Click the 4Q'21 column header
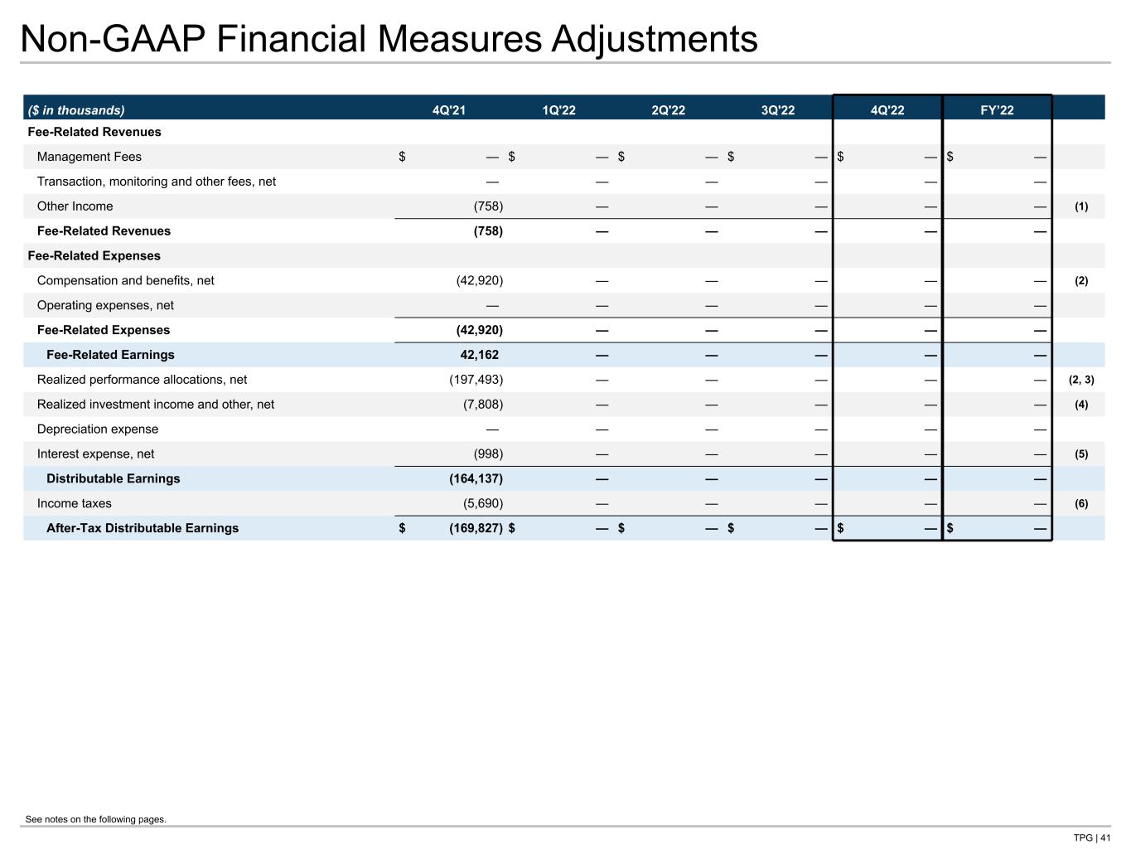This screenshot has width=1131, height=849. 449,110
